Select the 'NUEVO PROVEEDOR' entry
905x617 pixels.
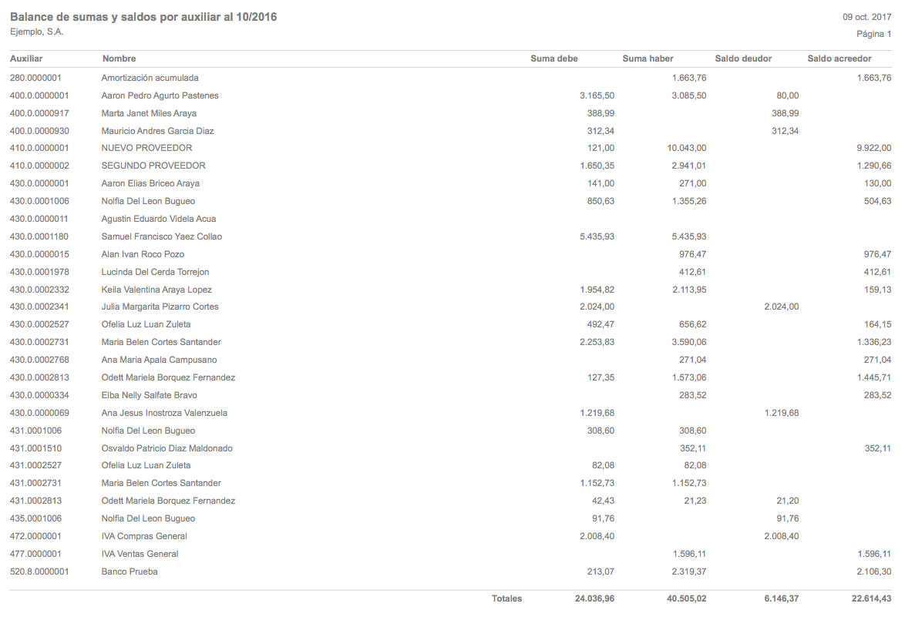[146, 148]
